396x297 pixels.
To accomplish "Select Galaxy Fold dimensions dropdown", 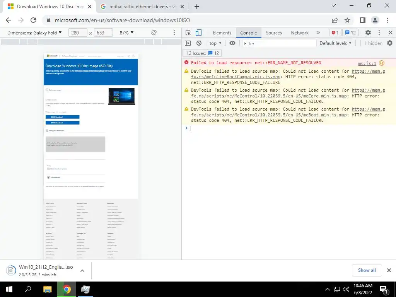I will click(34, 32).
